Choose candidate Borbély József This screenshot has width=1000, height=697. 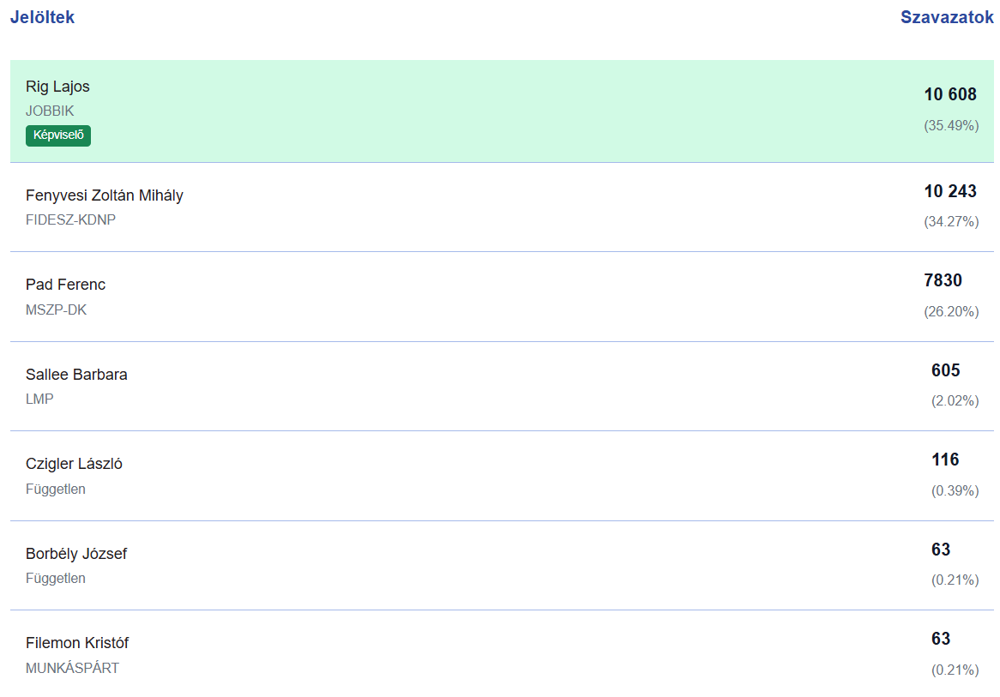[x=76, y=554]
